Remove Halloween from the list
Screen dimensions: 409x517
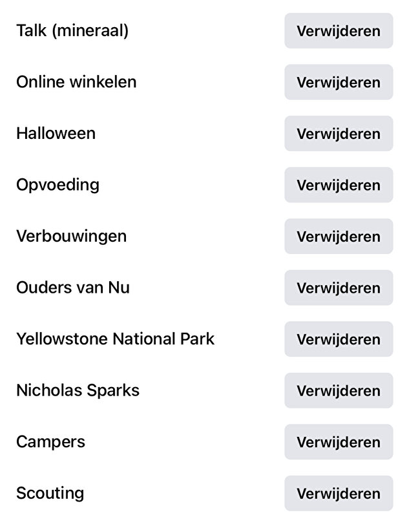(x=338, y=134)
